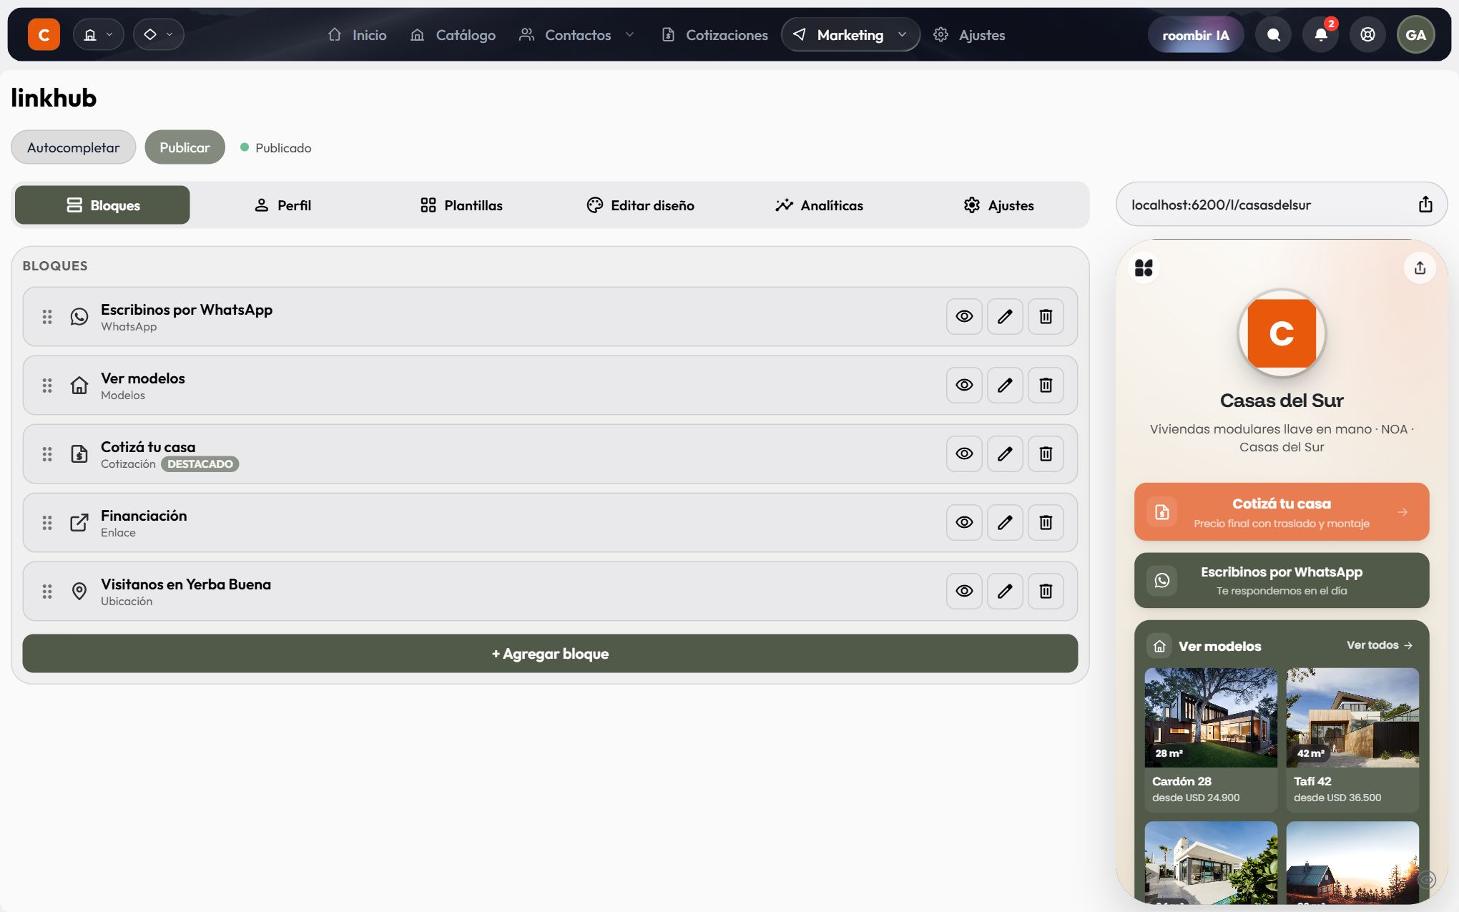This screenshot has height=912, width=1459.
Task: Open the search magnifier icon
Action: click(1274, 34)
